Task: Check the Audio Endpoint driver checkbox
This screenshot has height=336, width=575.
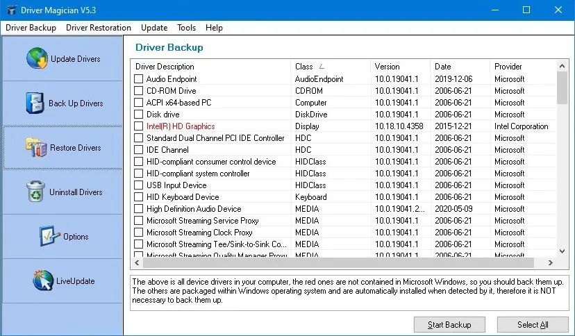Action: (x=139, y=79)
